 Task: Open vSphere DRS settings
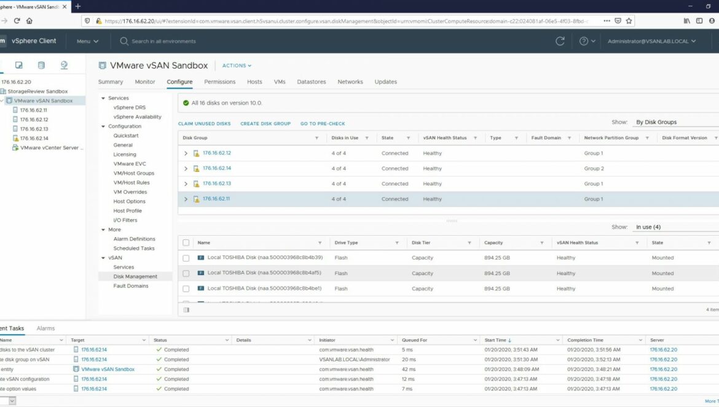129,107
